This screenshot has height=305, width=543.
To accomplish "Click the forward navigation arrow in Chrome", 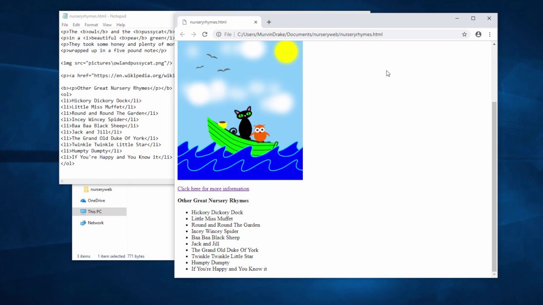I will click(x=194, y=34).
